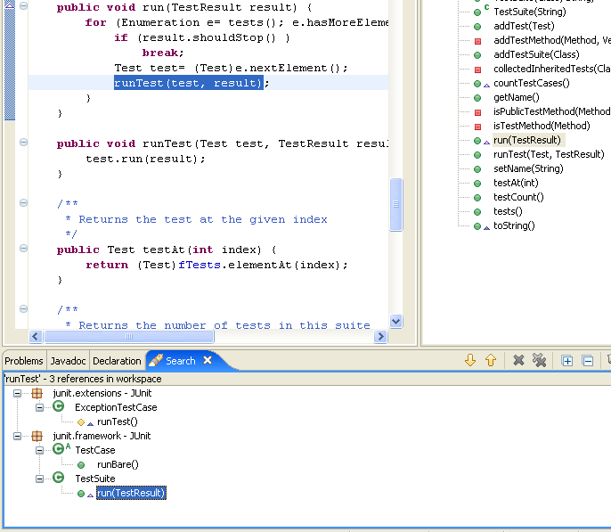Select toString() in outline
The width and height of the screenshot is (611, 532).
pyautogui.click(x=514, y=226)
